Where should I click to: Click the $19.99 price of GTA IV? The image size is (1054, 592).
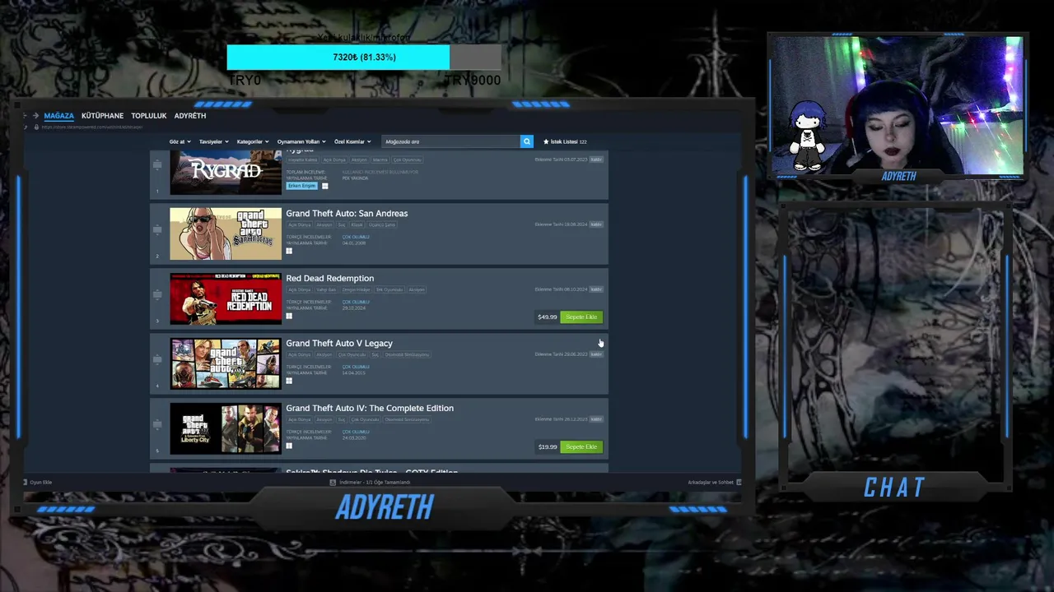(547, 446)
